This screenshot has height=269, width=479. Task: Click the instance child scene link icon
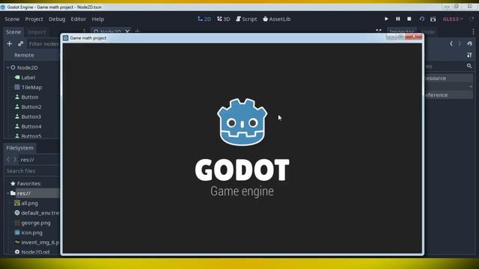(20, 44)
